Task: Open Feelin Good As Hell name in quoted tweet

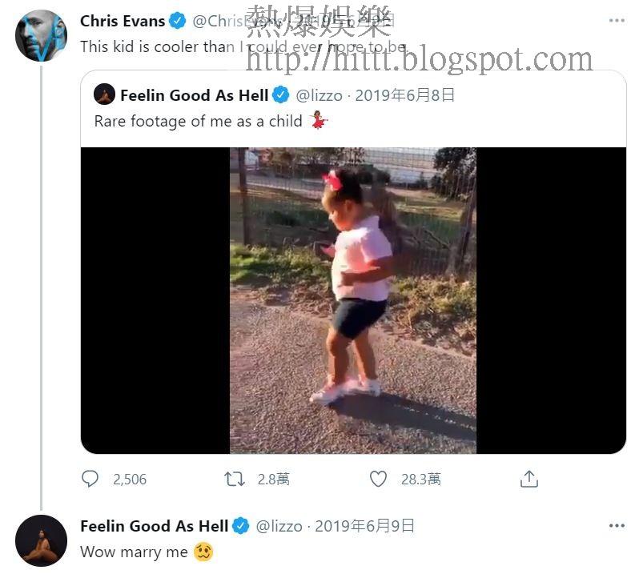Action: click(195, 95)
